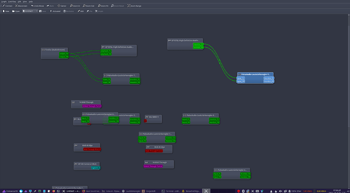Screen dimensions: 350x193
Task: Open a patchbay file
Action: click(x=16, y=11)
